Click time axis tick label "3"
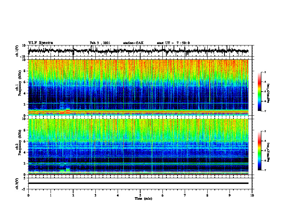284x219 pixels. click(x=95, y=195)
